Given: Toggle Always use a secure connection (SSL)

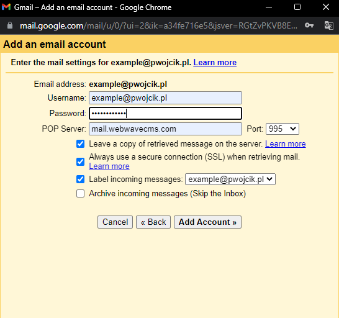Looking at the screenshot, I should click(x=81, y=161).
